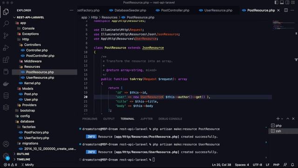
Task: Split the editor to the right
Action: [286, 10]
